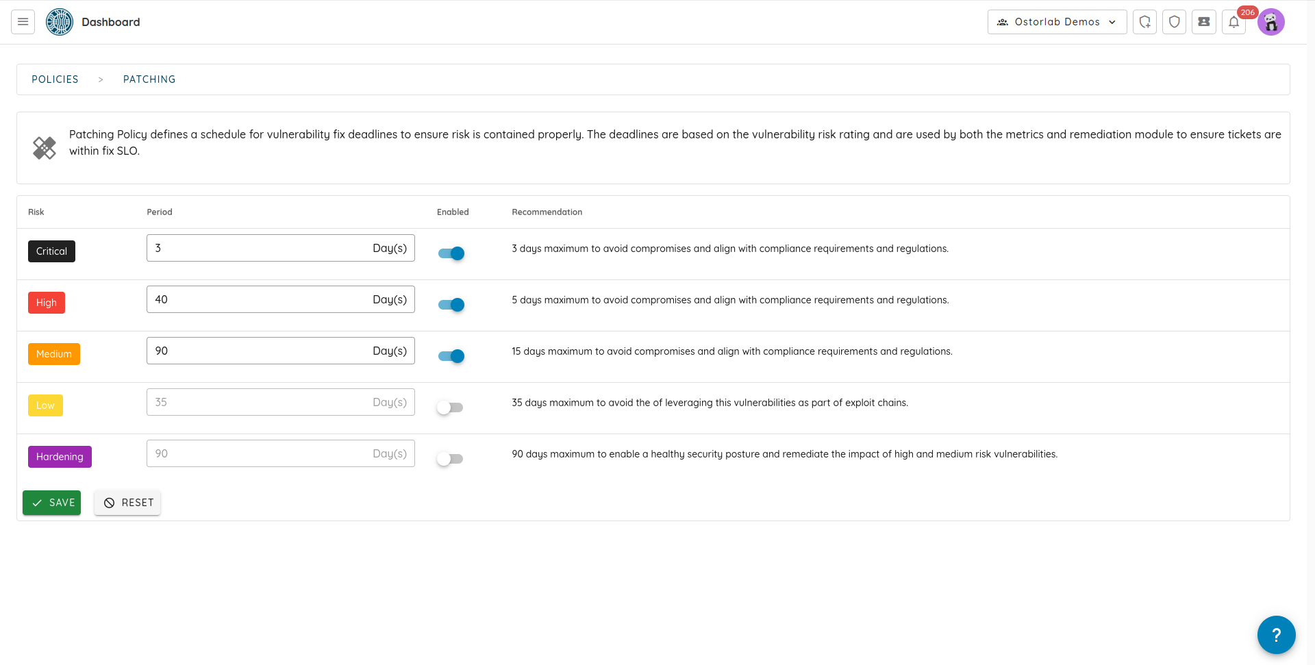The height and width of the screenshot is (665, 1315).
Task: Go to Policies breadcrumb
Action: 55,79
